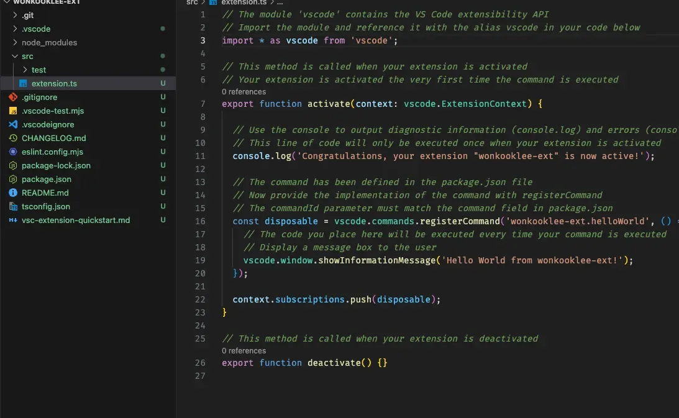Open the .gitignore file
Image resolution: width=679 pixels, height=418 pixels.
[x=39, y=97]
